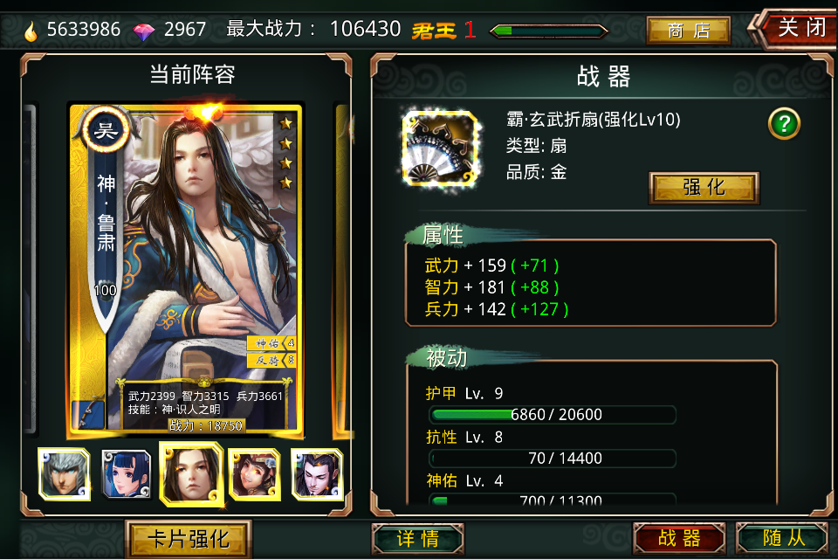Open the 商店 shop button
Viewport: 838px width, 559px height.
[x=689, y=31]
